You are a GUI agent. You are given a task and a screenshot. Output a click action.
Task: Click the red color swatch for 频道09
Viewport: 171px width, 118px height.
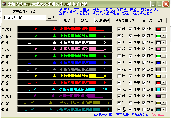point(158,83)
